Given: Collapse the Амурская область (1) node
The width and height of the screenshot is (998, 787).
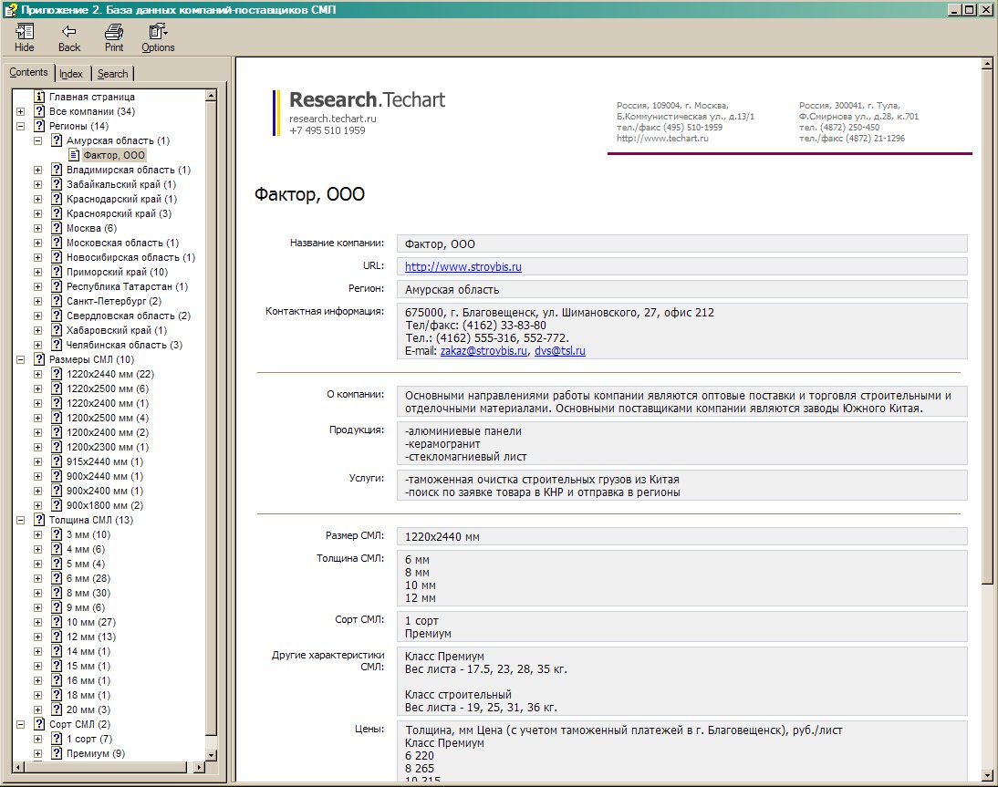Looking at the screenshot, I should coord(37,140).
